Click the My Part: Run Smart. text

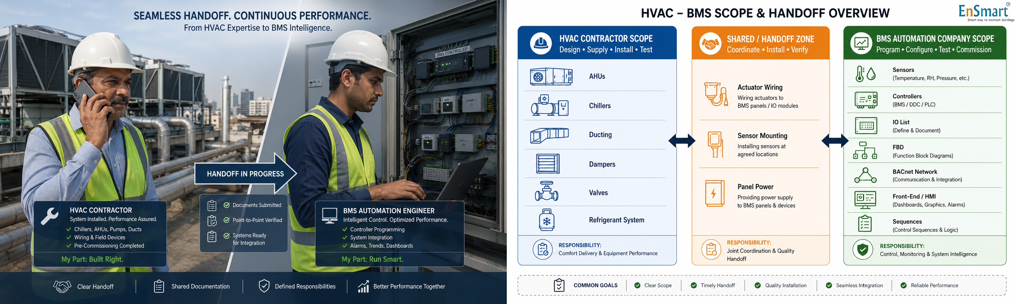point(372,260)
